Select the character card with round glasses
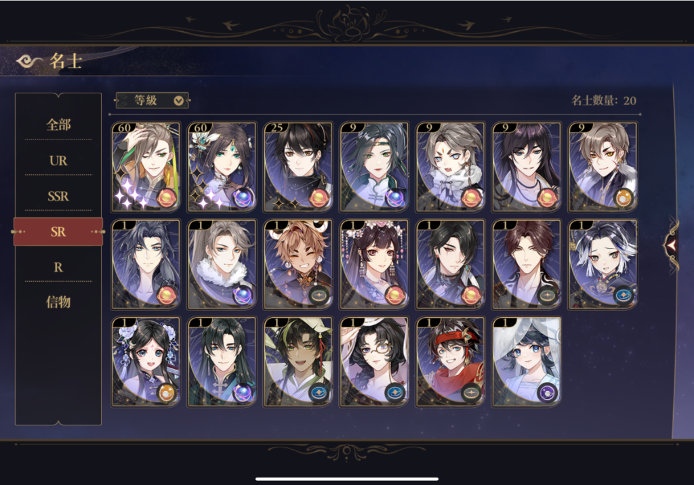 (x=374, y=362)
